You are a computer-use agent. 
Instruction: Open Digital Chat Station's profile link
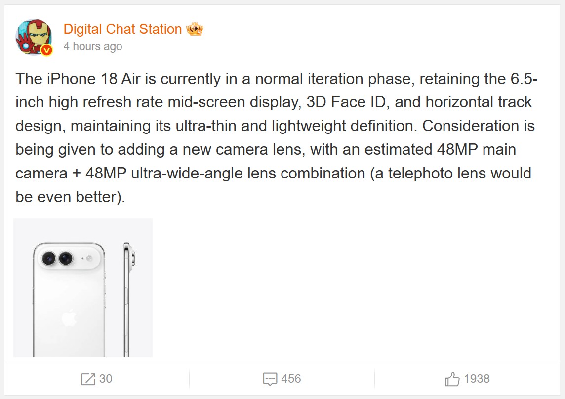[122, 29]
